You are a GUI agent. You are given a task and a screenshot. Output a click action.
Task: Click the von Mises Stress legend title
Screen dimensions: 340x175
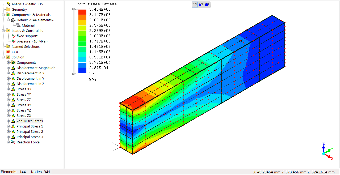pos(98,4)
